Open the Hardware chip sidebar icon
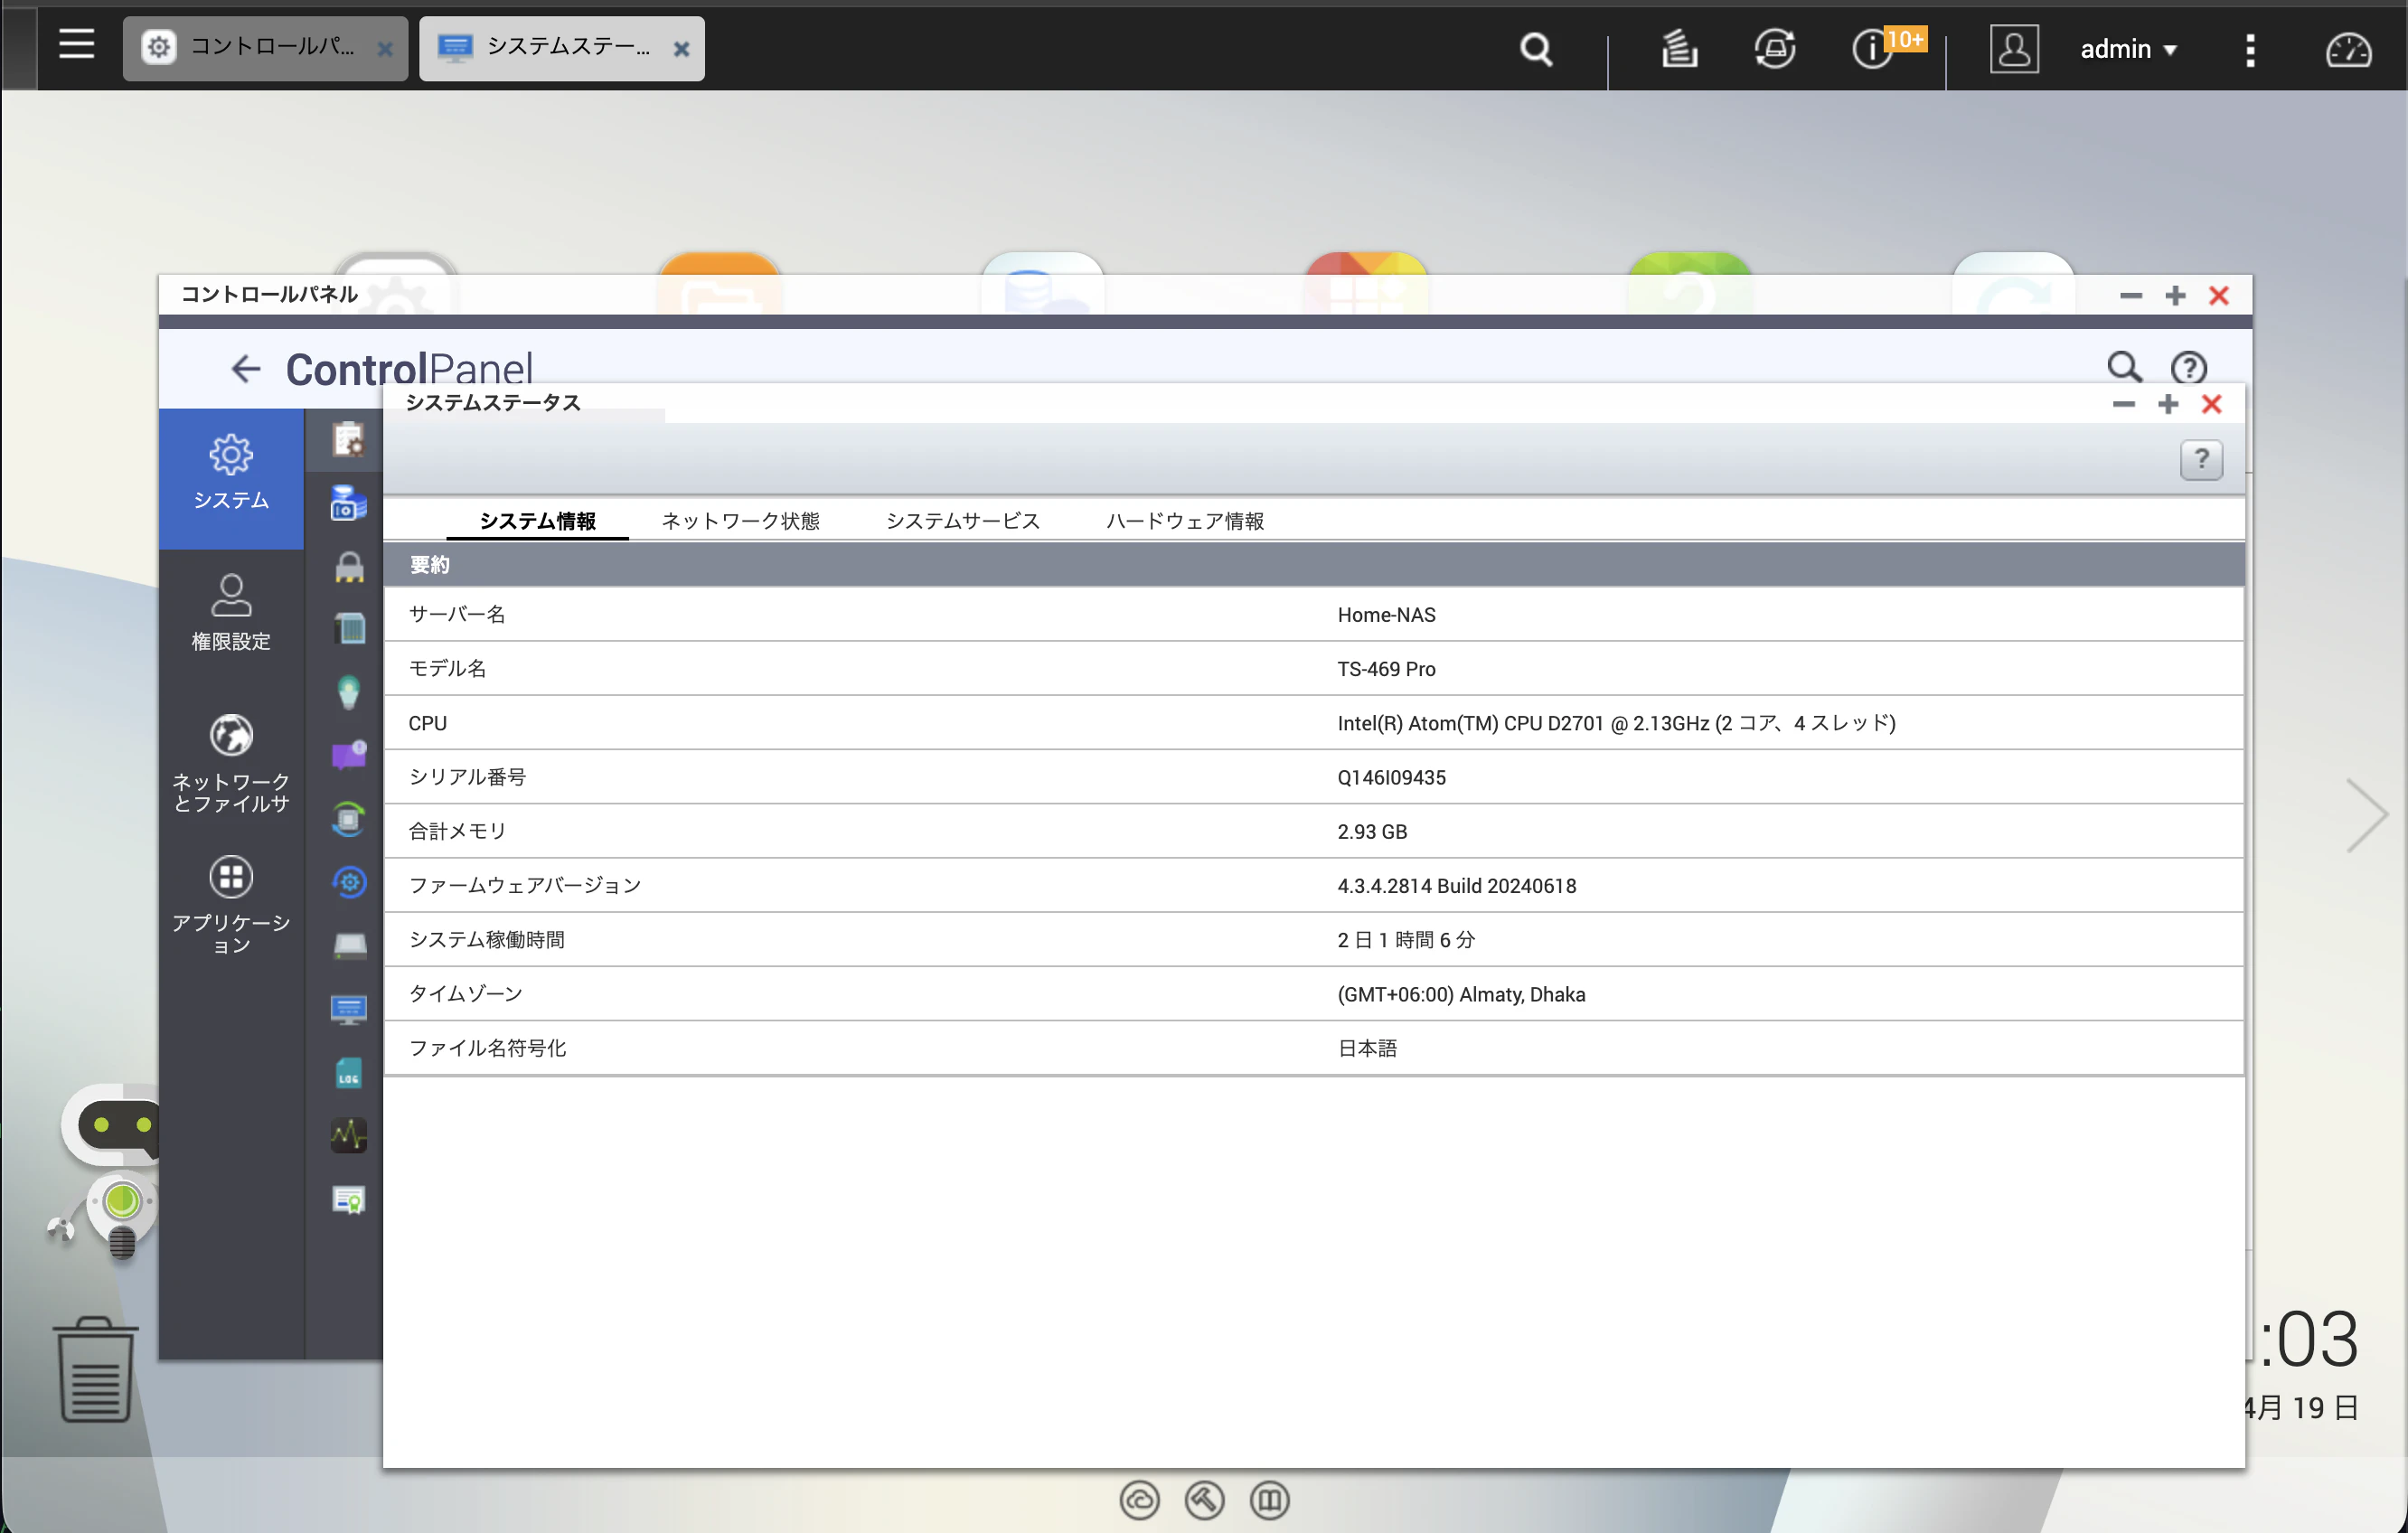This screenshot has width=2408, height=1533. coord(349,629)
